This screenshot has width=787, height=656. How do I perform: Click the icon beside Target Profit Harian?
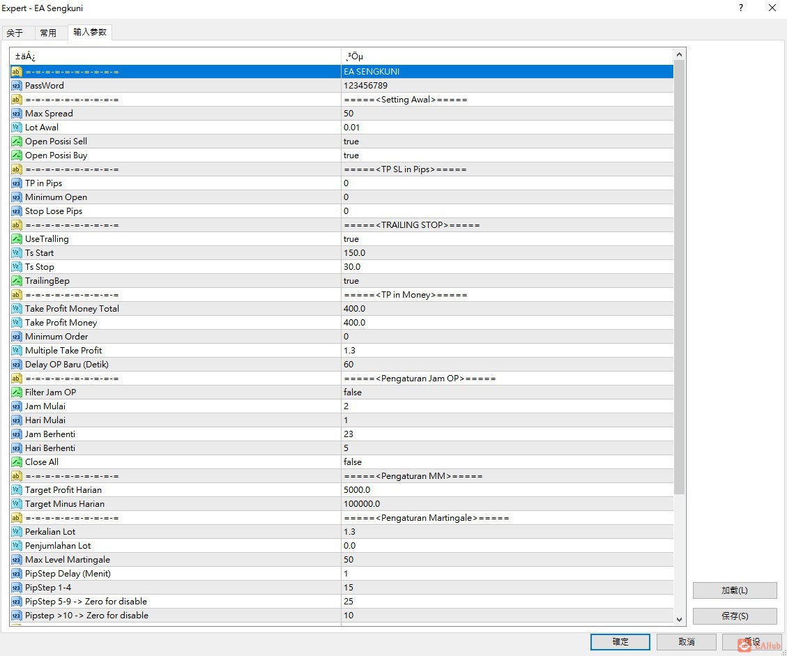point(17,490)
